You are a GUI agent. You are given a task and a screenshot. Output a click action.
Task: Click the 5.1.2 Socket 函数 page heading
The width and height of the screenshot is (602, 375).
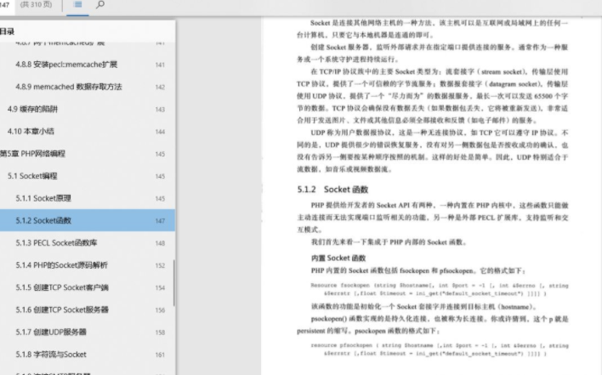pos(332,190)
